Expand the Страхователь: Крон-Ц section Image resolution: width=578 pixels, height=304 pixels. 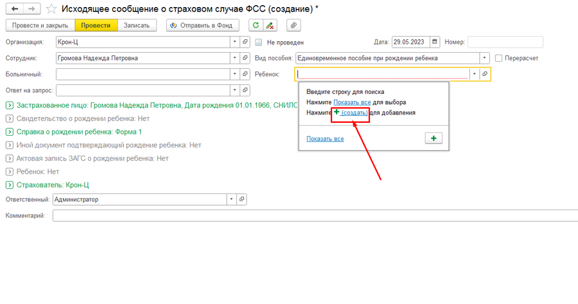point(10,185)
